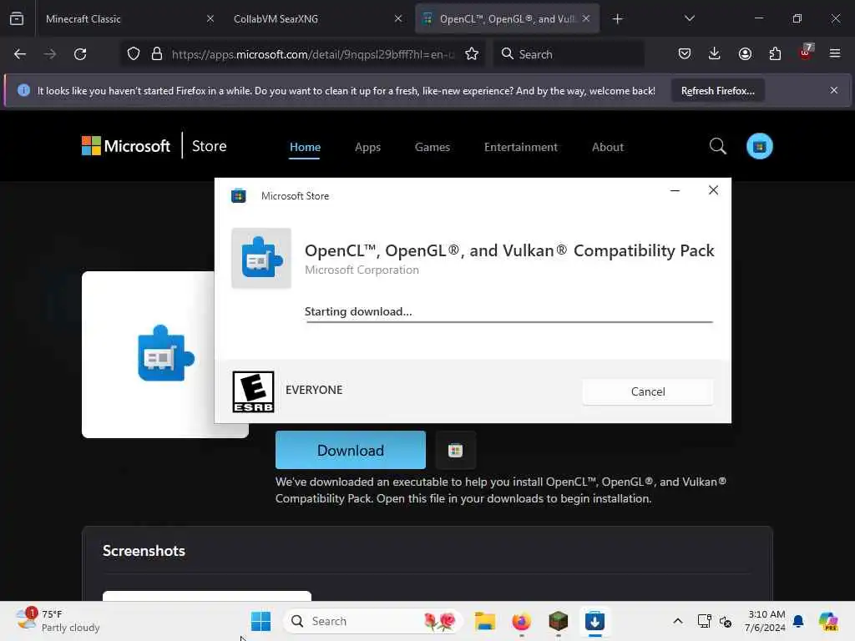Switch to the Minecraft Classic tab

tap(83, 19)
